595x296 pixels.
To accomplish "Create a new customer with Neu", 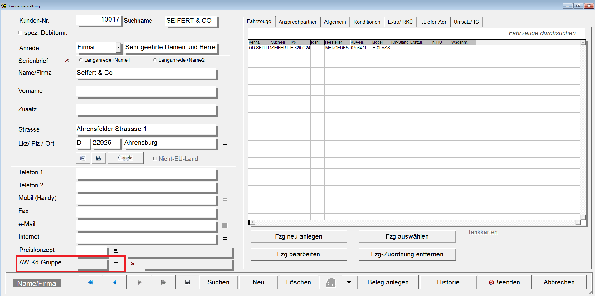I will (x=258, y=282).
